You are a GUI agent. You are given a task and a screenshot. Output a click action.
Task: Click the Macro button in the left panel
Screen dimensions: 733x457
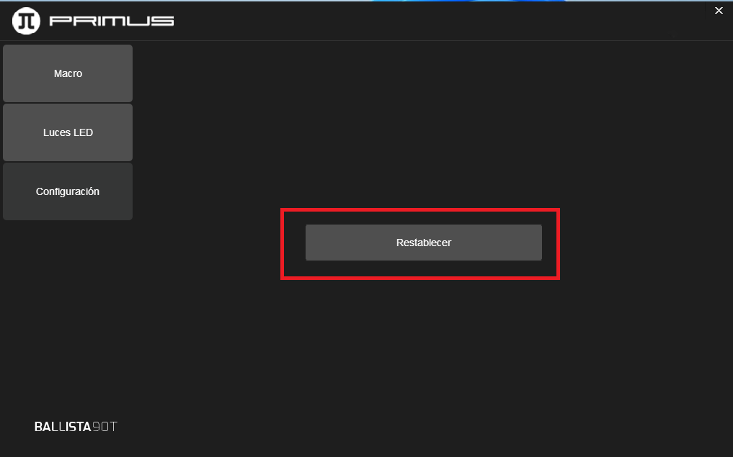click(x=68, y=73)
